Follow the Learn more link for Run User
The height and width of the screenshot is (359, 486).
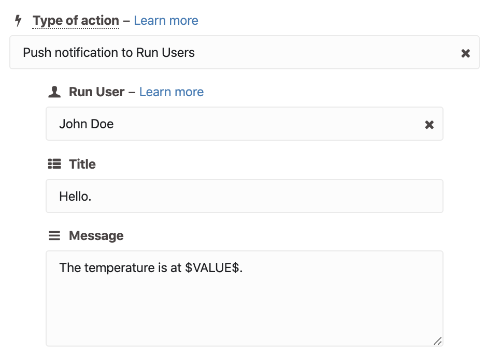click(171, 92)
